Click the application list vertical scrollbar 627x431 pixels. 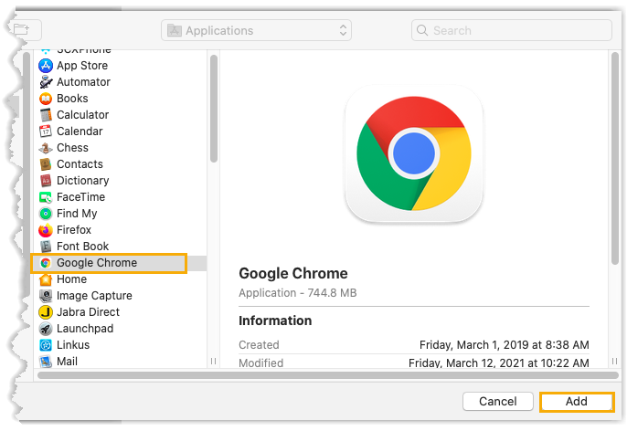214,109
